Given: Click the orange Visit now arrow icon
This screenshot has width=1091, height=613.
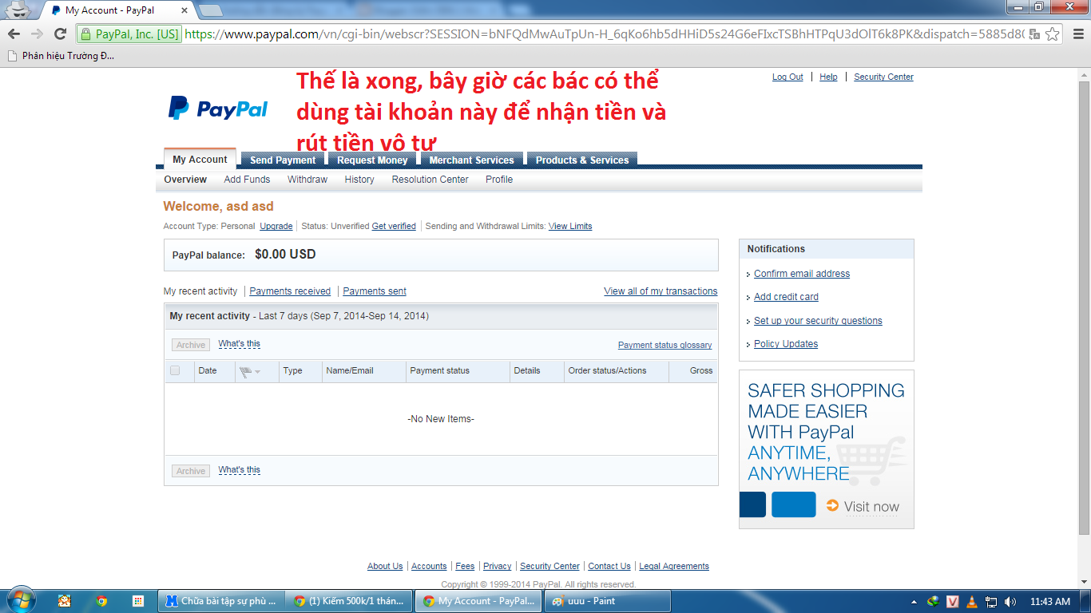Looking at the screenshot, I should (832, 505).
